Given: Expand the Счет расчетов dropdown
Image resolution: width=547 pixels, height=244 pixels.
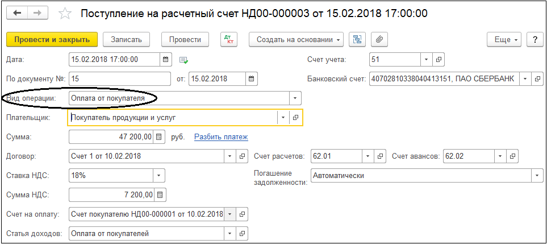Looking at the screenshot, I should coord(369,156).
